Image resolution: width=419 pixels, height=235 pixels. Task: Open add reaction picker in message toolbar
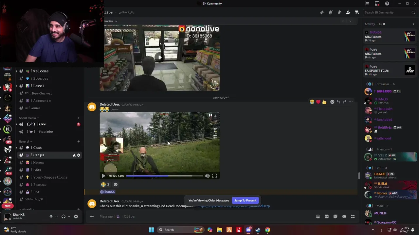point(332,102)
